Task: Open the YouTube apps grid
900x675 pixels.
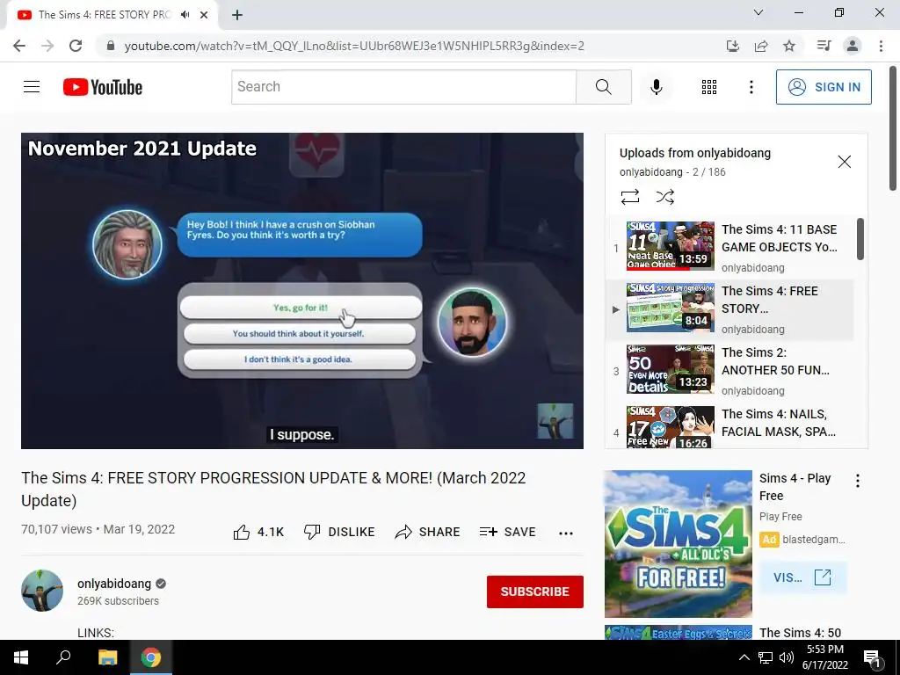Action: [x=709, y=87]
